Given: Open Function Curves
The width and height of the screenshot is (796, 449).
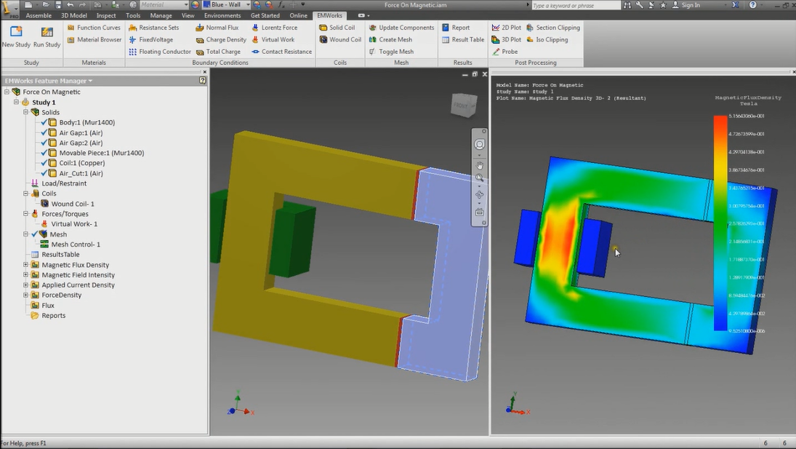Looking at the screenshot, I should [x=94, y=28].
